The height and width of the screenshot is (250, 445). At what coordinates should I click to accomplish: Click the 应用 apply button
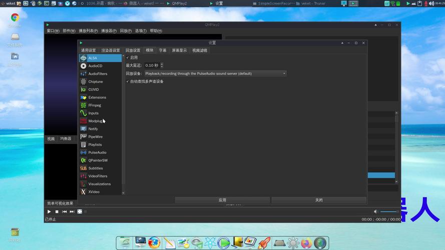222,200
